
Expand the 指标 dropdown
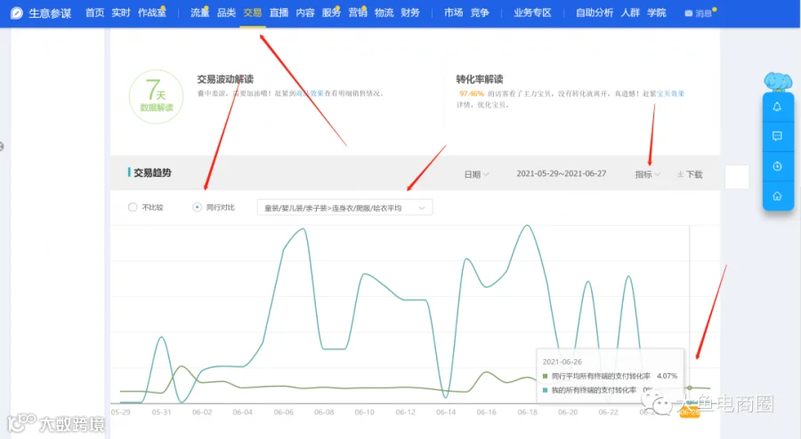(647, 174)
